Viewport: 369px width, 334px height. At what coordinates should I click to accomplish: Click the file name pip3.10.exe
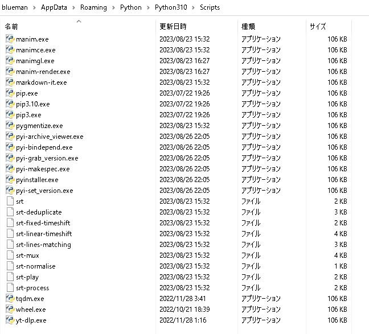(x=32, y=104)
